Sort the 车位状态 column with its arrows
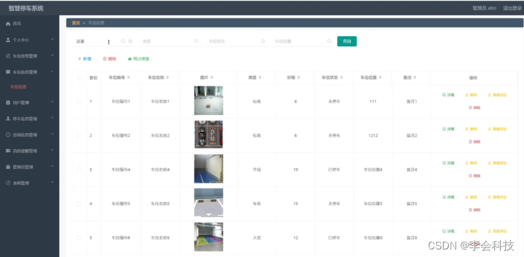The image size is (524, 257). point(343,78)
